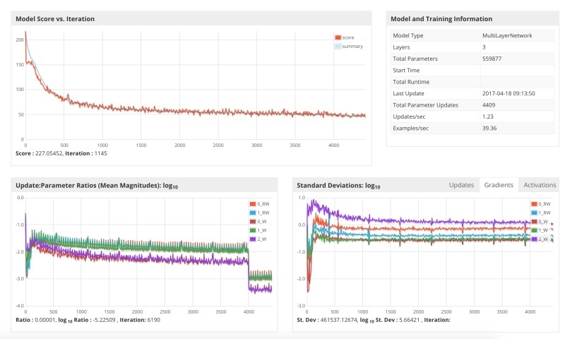This screenshot has width=565, height=339.
Task: Toggle the score legend swatch
Action: point(338,37)
